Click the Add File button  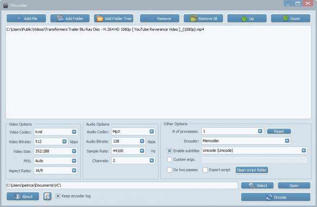(26, 18)
